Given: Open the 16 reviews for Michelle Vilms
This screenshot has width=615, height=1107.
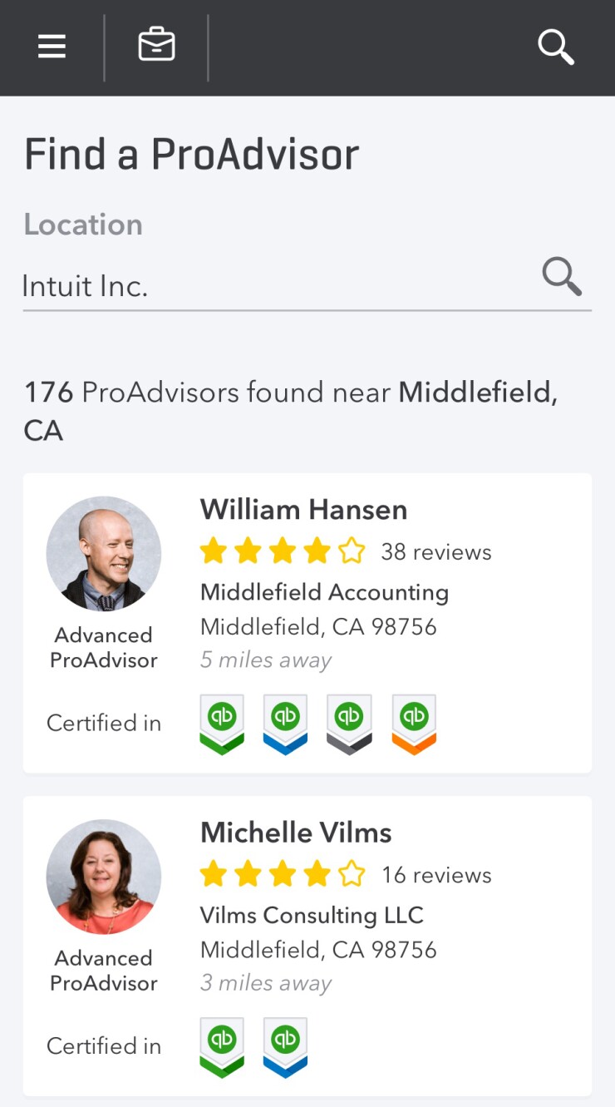Looking at the screenshot, I should coord(438,875).
